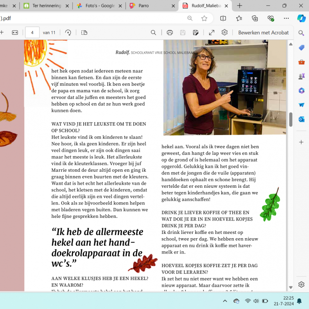This screenshot has height=309, width=309.
Task: Enter full screen PDF view
Action: [x=212, y=32]
